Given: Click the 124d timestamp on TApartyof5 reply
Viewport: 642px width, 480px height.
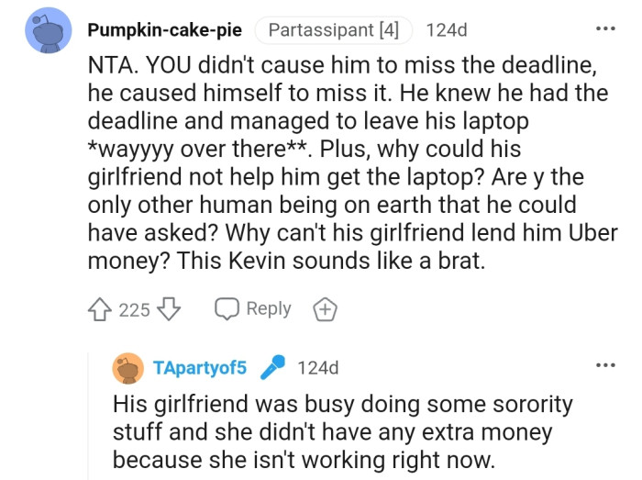Looking at the screenshot, I should point(318,368).
